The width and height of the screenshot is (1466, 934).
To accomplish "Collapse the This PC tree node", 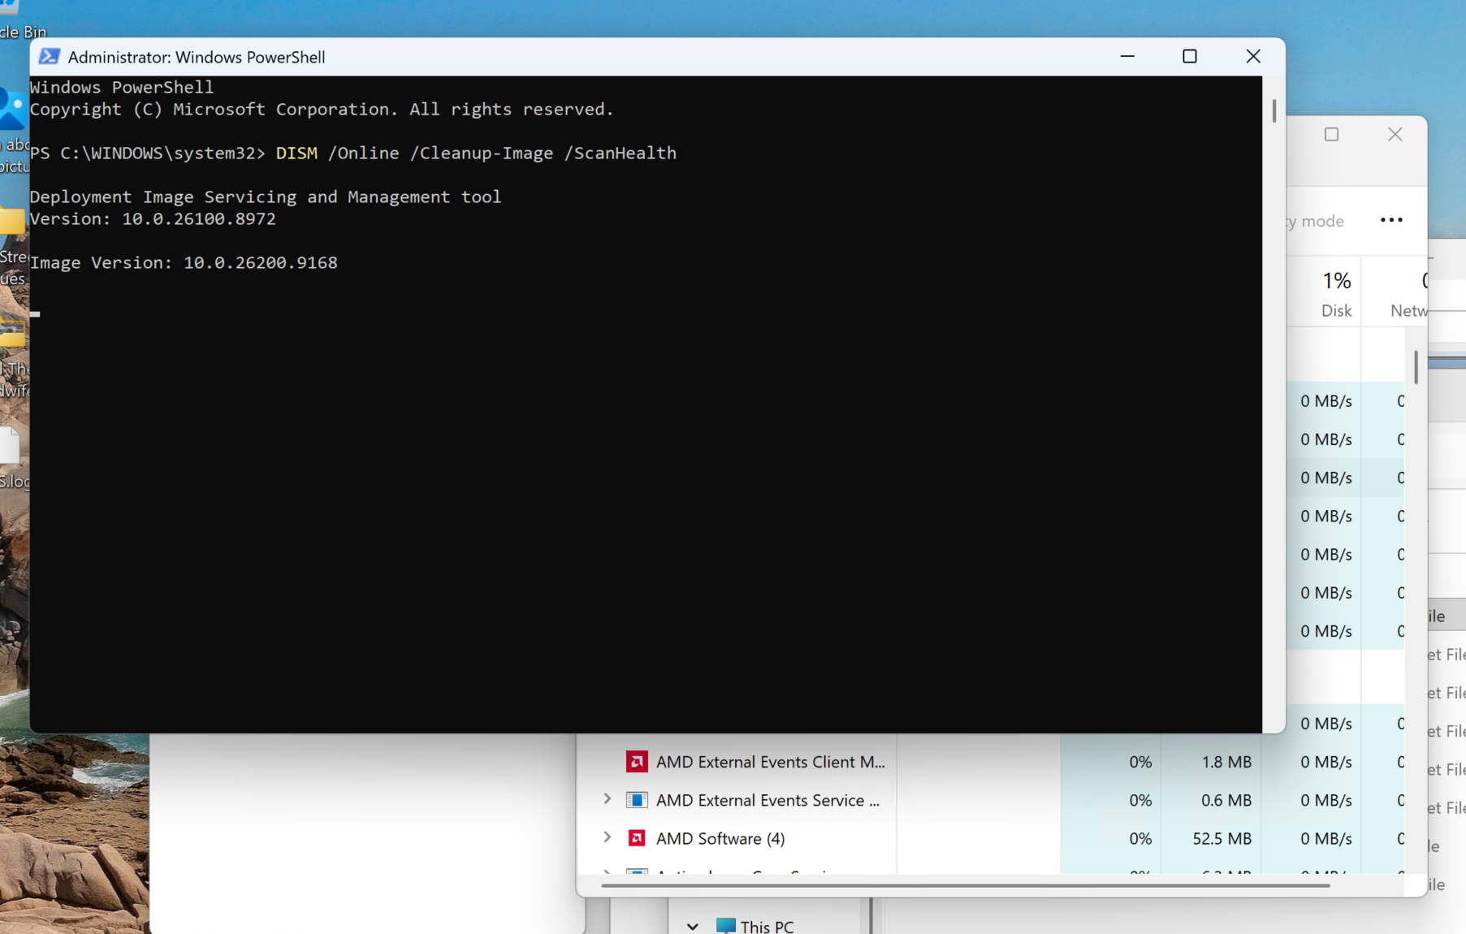I will click(x=692, y=926).
